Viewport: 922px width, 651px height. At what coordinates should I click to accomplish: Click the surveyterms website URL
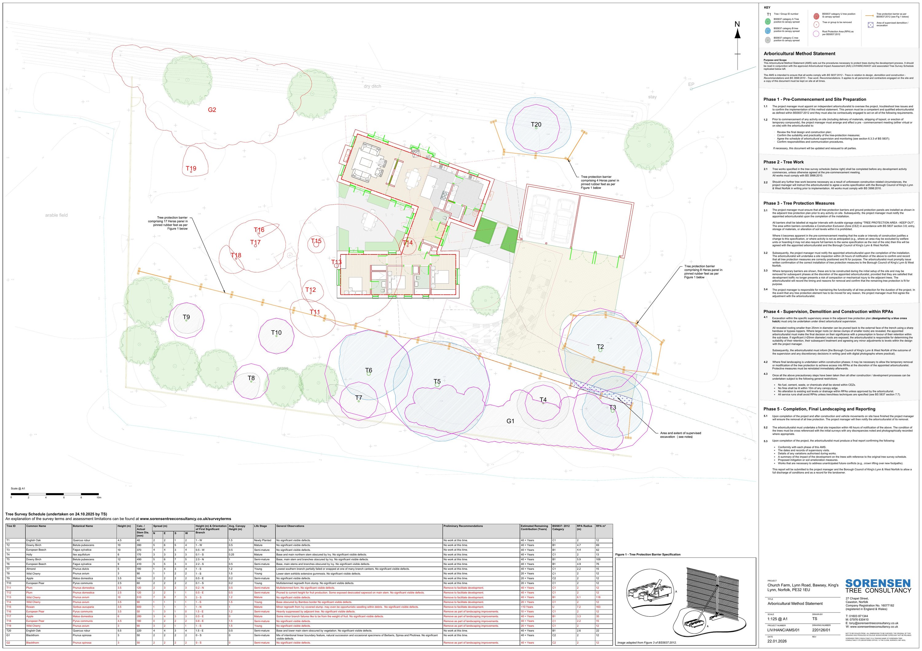(x=185, y=519)
